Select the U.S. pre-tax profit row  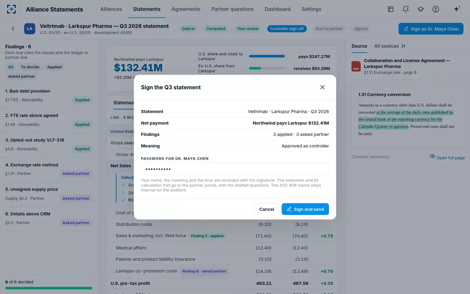222,283
